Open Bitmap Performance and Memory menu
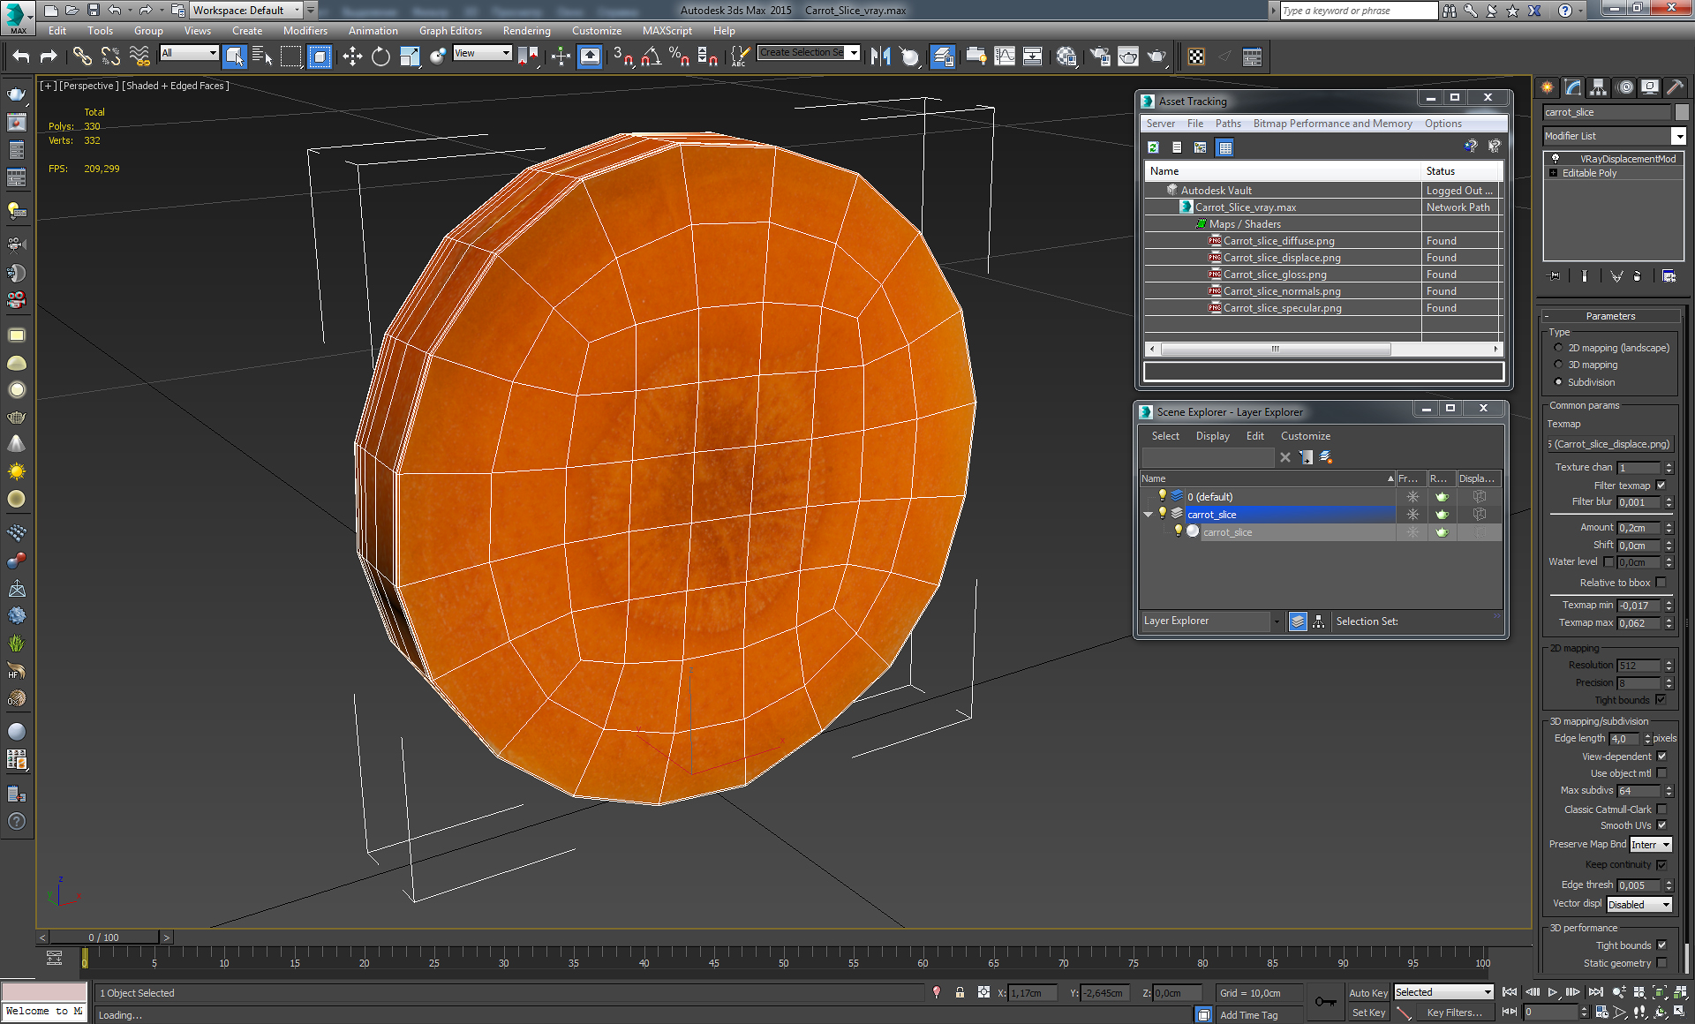Viewport: 1695px width, 1024px height. pyautogui.click(x=1332, y=124)
